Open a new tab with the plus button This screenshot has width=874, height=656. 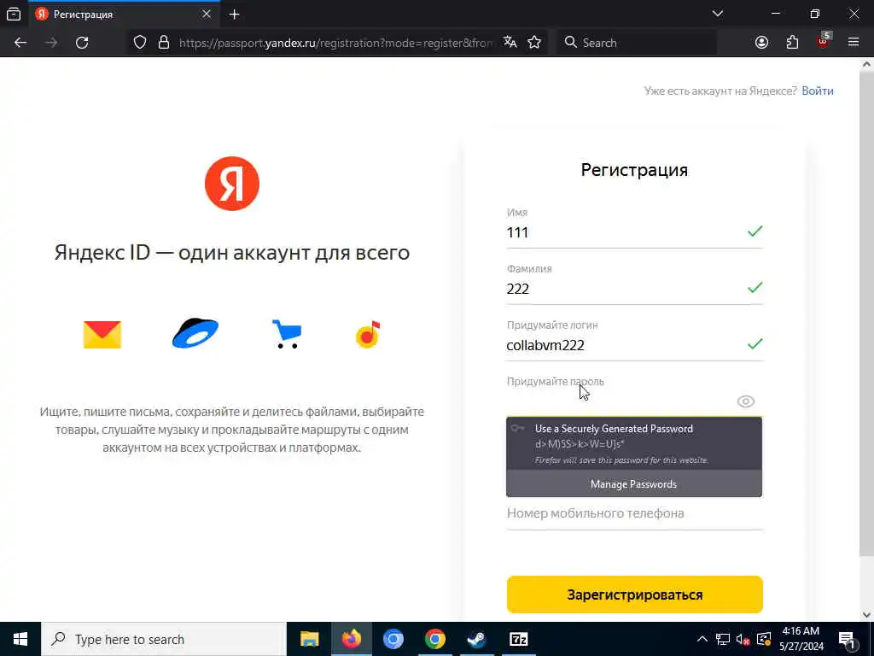coord(234,15)
